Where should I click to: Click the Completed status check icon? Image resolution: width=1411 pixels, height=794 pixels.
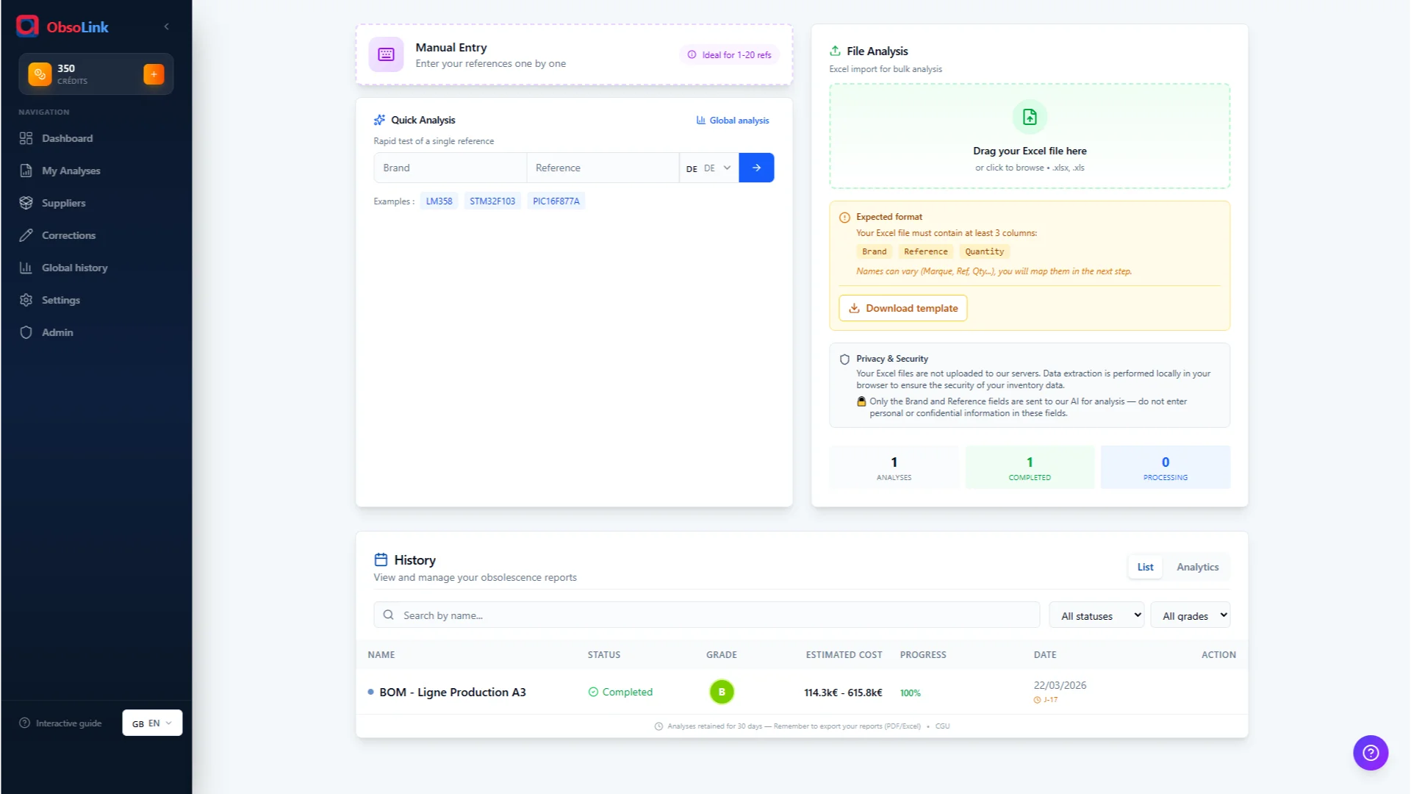click(593, 693)
